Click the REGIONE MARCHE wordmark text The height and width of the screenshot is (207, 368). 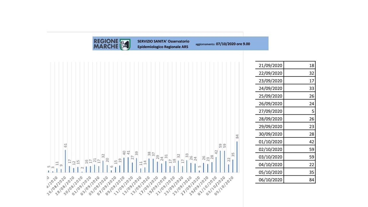click(x=106, y=44)
